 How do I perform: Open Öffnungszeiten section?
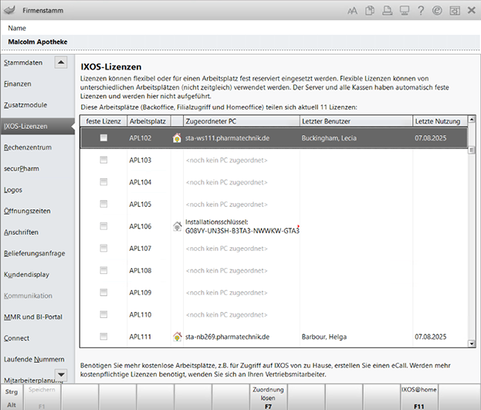pos(27,211)
